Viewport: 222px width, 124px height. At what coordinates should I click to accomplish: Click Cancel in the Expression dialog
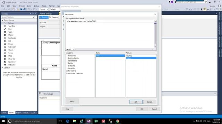pyautogui.click(x=150, y=102)
